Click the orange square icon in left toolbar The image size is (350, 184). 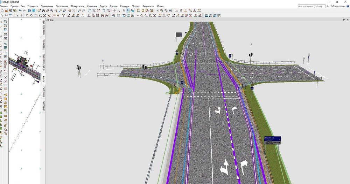point(6,99)
